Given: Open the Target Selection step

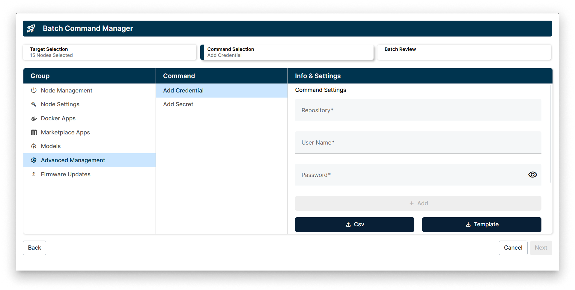Looking at the screenshot, I should point(109,52).
